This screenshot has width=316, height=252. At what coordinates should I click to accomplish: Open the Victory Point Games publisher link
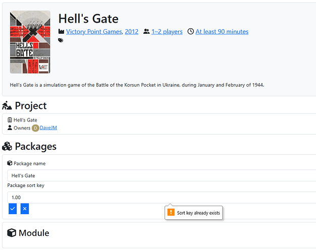[x=94, y=32]
